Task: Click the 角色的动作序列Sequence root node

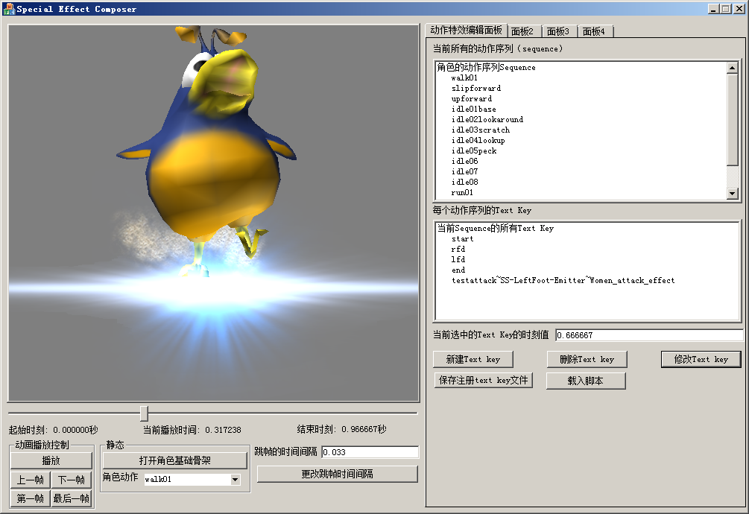Action: click(486, 67)
